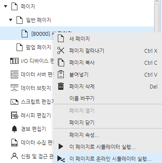162x163 pixels.
Task: Click the copy icon beside 페이지 복사
Action: 61,63
